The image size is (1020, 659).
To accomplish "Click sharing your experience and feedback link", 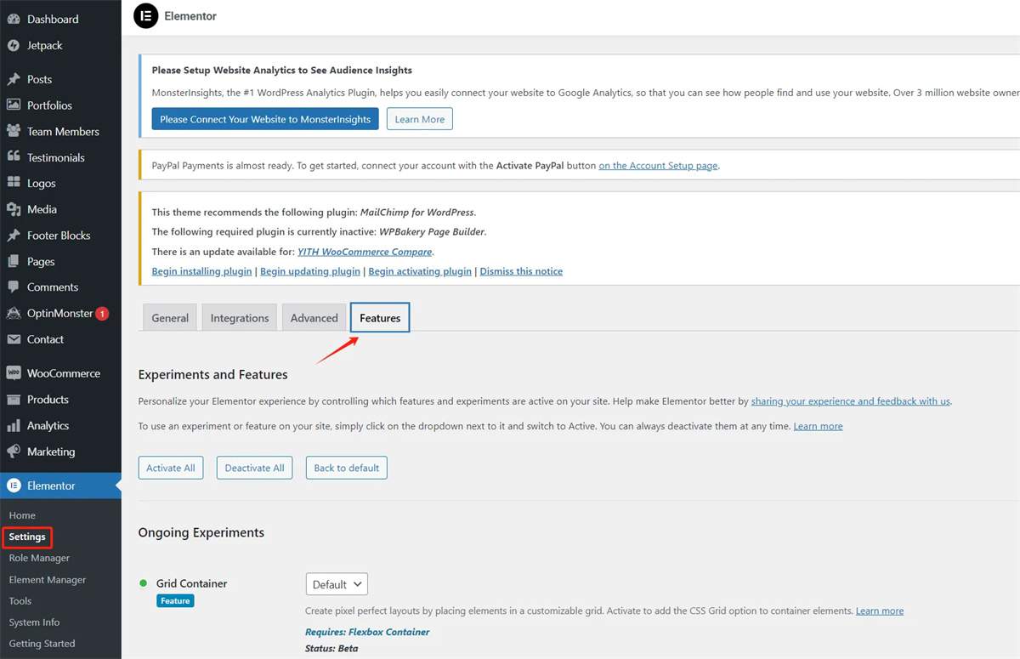I will click(x=851, y=401).
